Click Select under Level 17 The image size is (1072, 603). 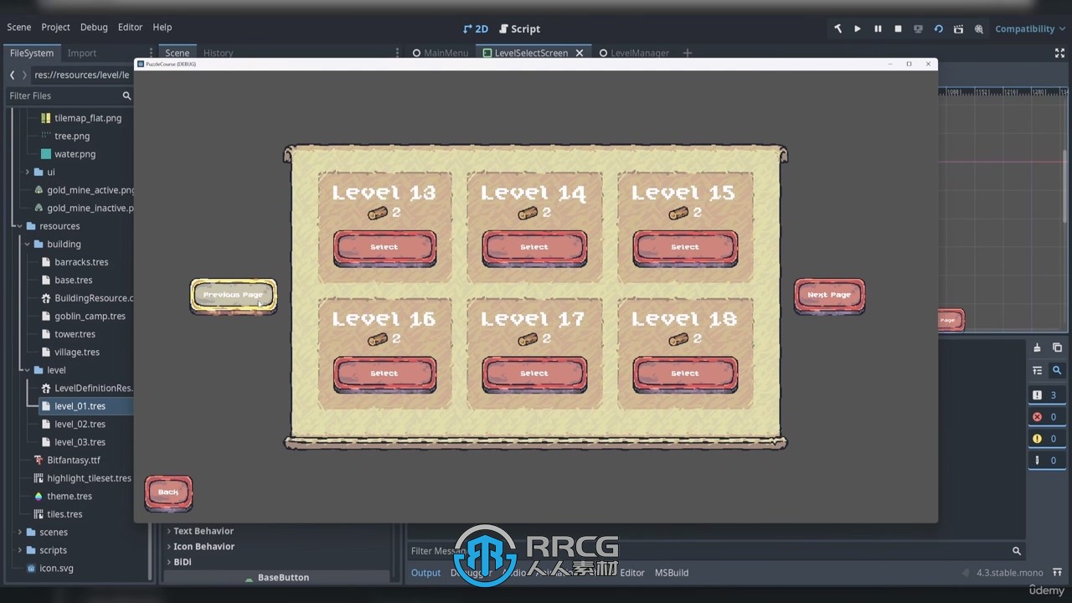[x=534, y=374]
